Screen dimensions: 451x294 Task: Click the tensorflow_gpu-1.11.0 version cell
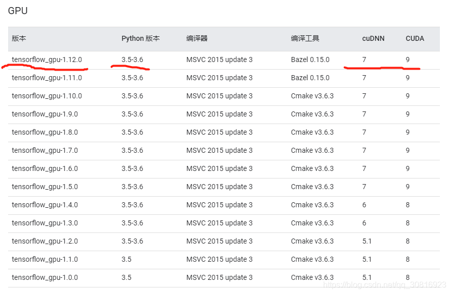click(47, 78)
